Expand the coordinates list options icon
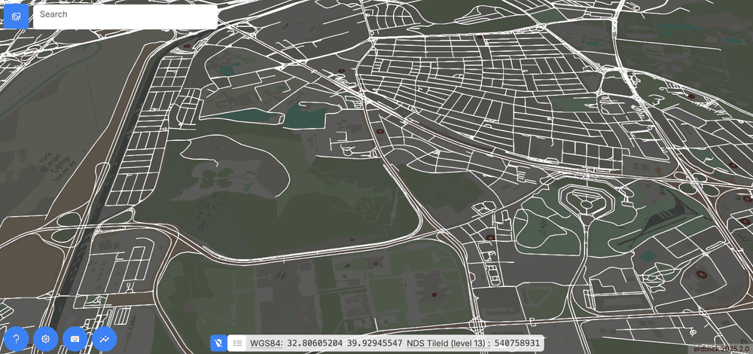The image size is (753, 354). click(237, 343)
